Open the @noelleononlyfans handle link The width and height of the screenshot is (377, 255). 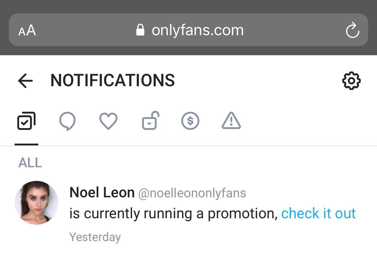[192, 193]
